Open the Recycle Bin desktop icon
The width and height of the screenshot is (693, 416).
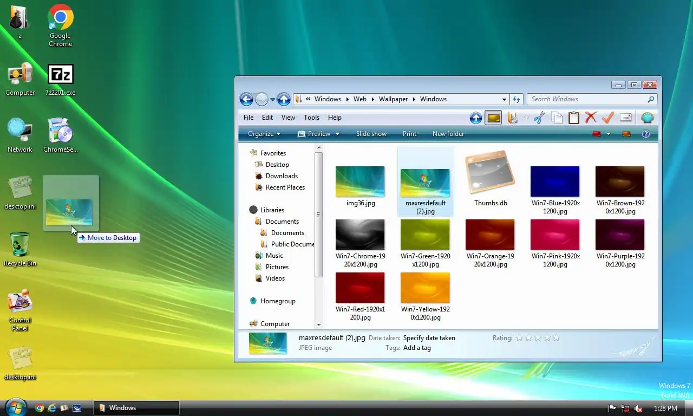(20, 249)
